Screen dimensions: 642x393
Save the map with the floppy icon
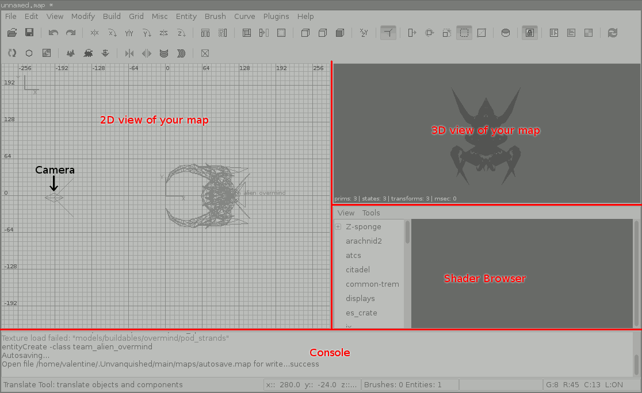29,33
